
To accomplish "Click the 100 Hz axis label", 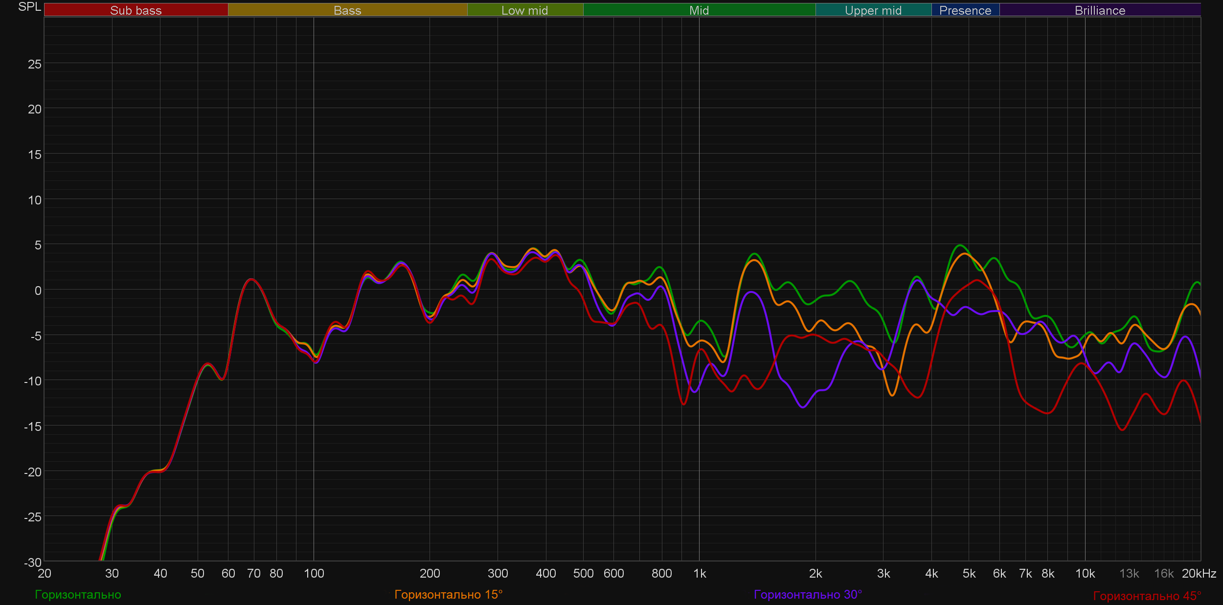I will coord(314,574).
